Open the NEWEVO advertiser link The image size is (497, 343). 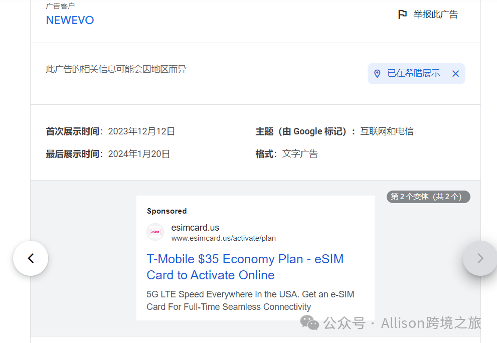pos(70,20)
